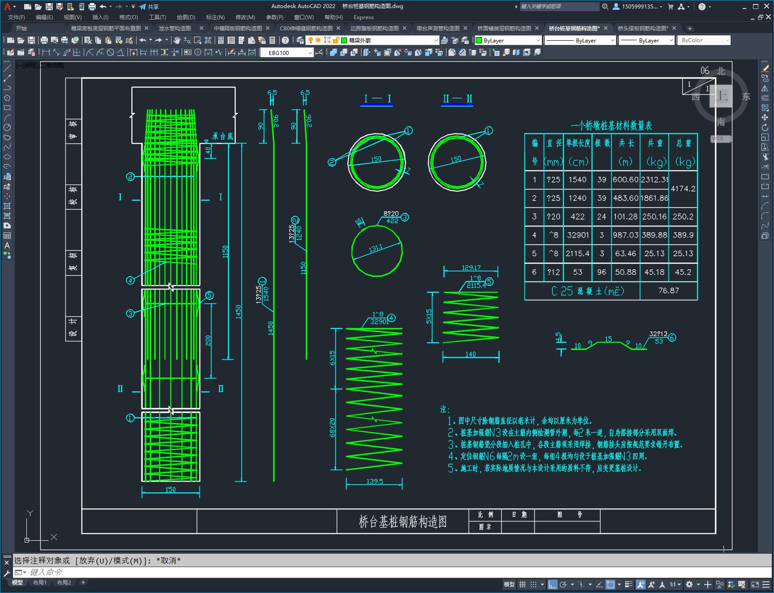Select the Radius dimension tool
Screen dimensions: 774x593
pos(90,52)
